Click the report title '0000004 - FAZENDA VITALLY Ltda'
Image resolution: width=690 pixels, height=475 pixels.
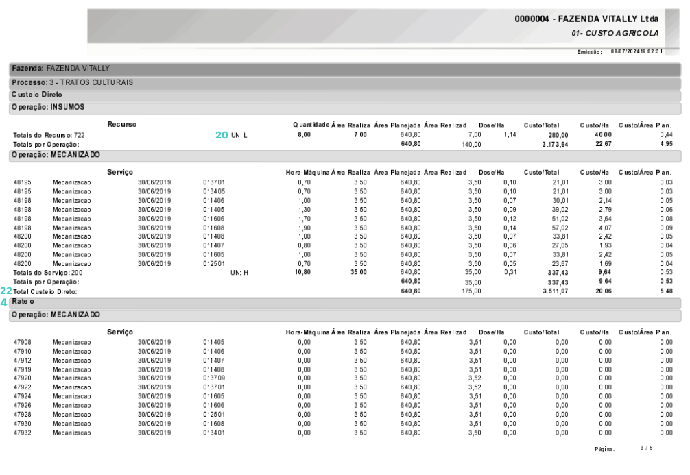coord(586,19)
